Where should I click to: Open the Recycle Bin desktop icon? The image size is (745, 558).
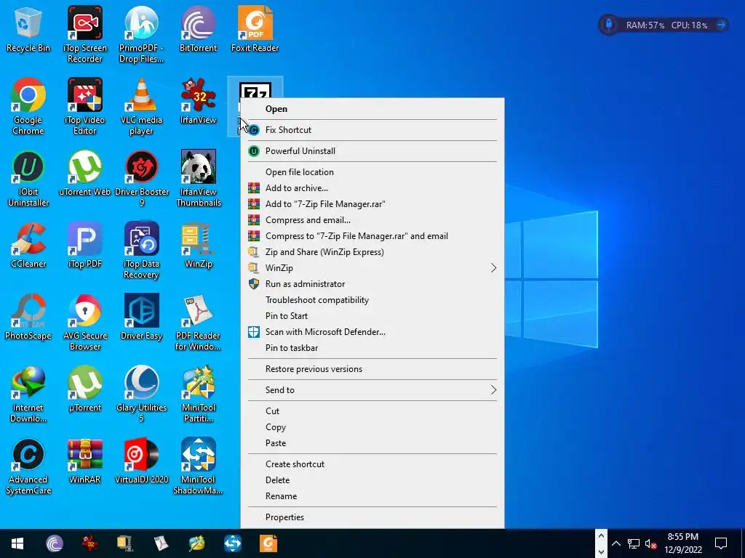click(x=28, y=29)
